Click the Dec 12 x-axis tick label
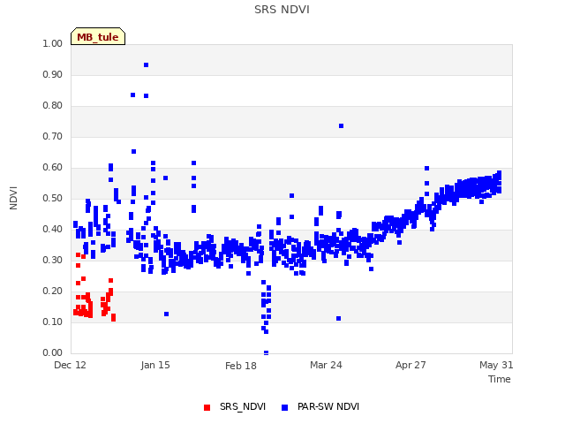This screenshot has height=424, width=565. [x=70, y=365]
